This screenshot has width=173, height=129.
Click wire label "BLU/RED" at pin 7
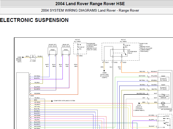click(x=37, y=87)
